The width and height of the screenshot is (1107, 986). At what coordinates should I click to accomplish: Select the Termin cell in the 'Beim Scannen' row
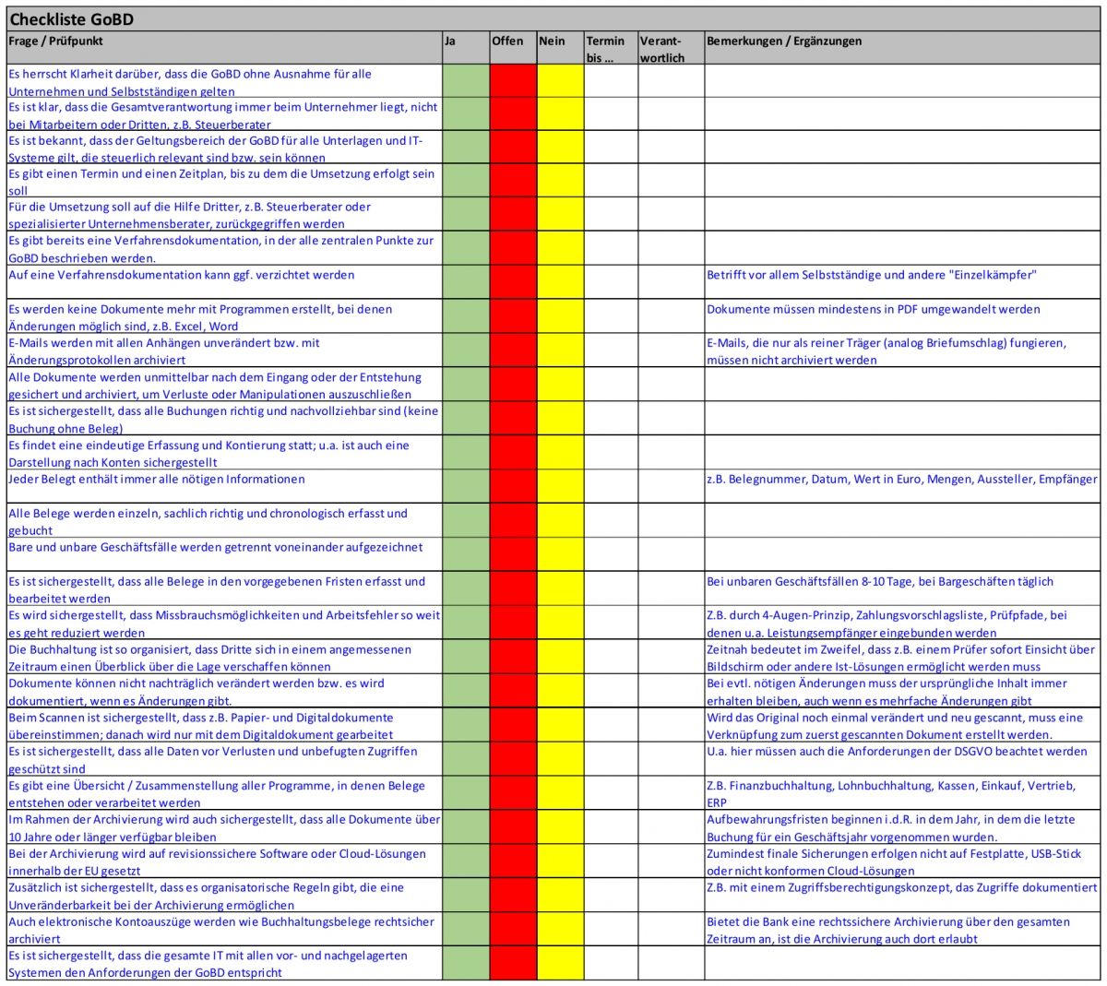pos(610,726)
